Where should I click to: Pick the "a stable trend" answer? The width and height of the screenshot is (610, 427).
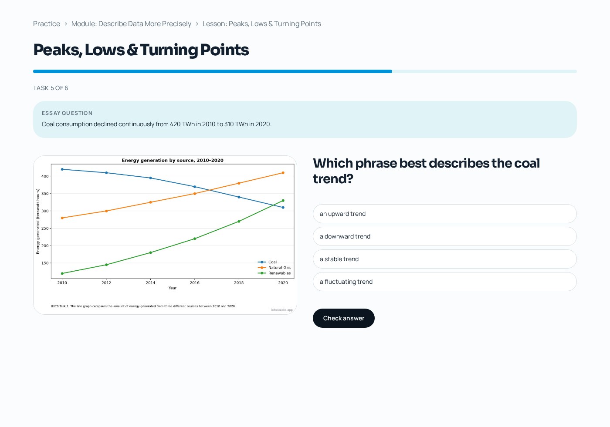(x=444, y=259)
